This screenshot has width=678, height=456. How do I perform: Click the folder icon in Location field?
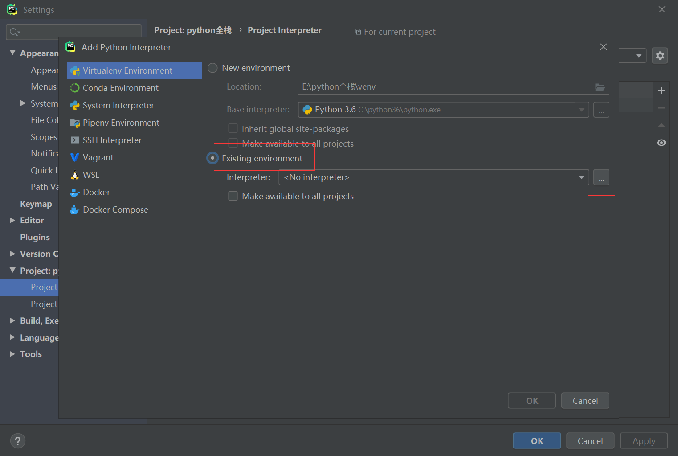(600, 87)
